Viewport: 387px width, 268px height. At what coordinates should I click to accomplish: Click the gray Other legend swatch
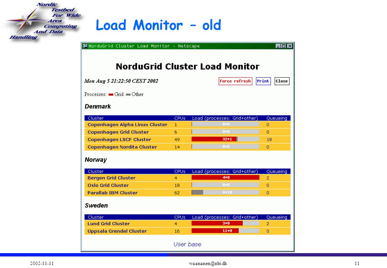[128, 95]
